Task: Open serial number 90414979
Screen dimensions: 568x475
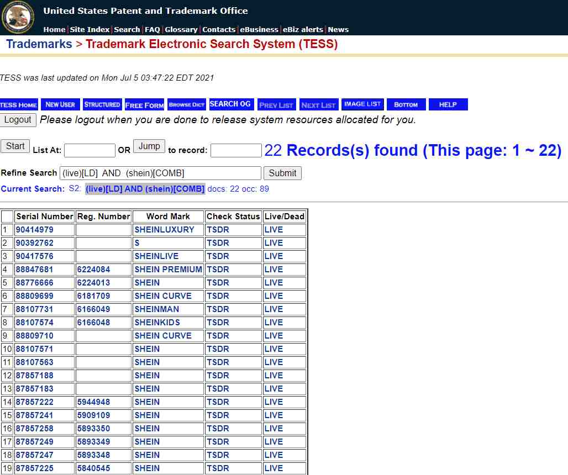Action: click(x=34, y=230)
